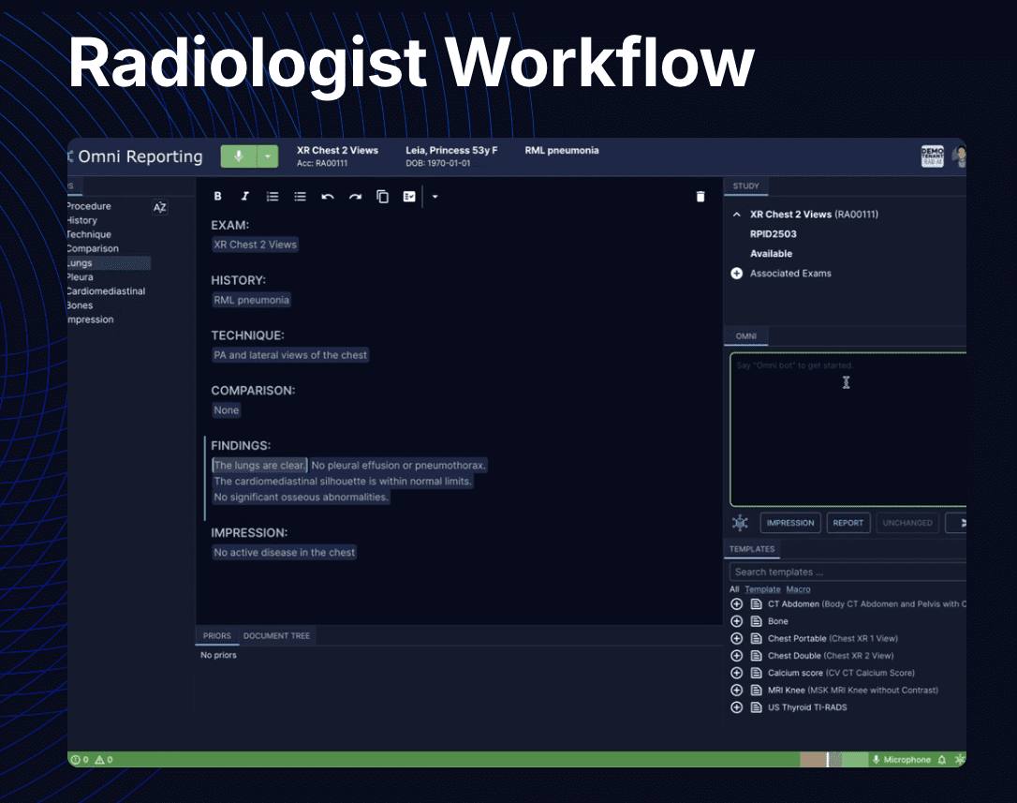
Task: Click the undo arrow in the editor toolbar
Action: 327,196
